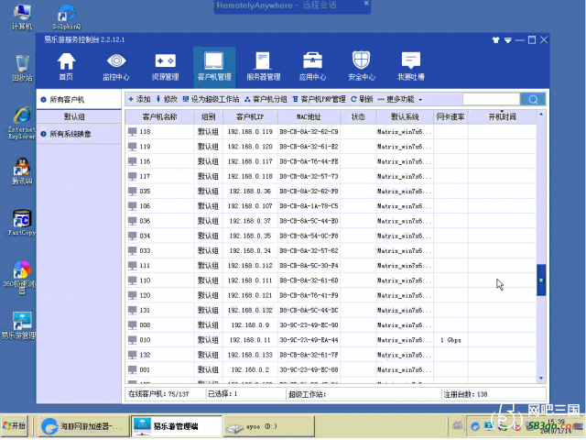The image size is (586, 440).
Task: Open 回收站 recycle bin icon
Action: [22, 69]
